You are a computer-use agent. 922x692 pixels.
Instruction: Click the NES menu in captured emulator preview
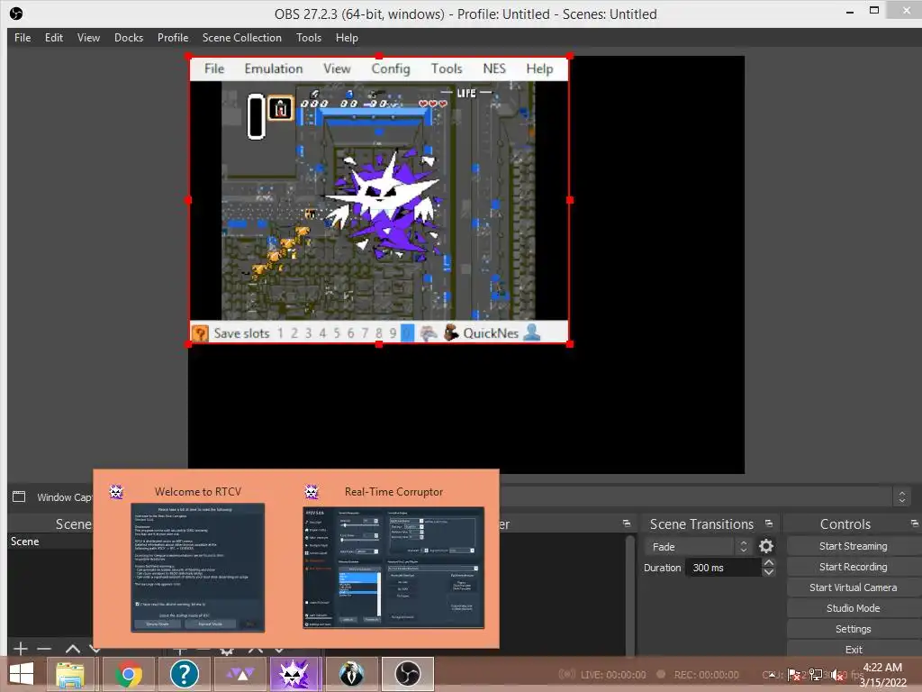click(x=494, y=68)
